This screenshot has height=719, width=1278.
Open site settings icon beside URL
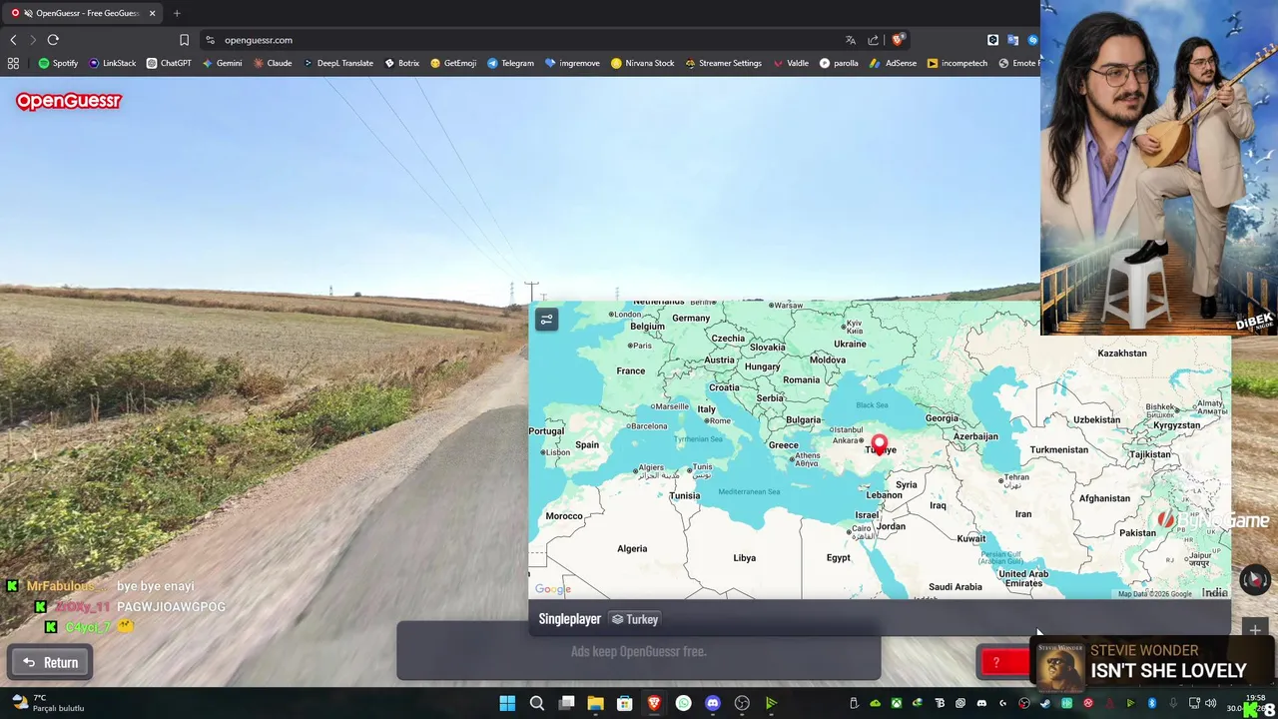pyautogui.click(x=210, y=40)
